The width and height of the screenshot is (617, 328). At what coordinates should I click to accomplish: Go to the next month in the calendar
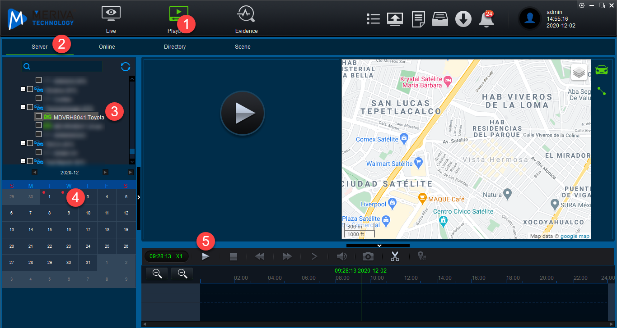(x=105, y=173)
